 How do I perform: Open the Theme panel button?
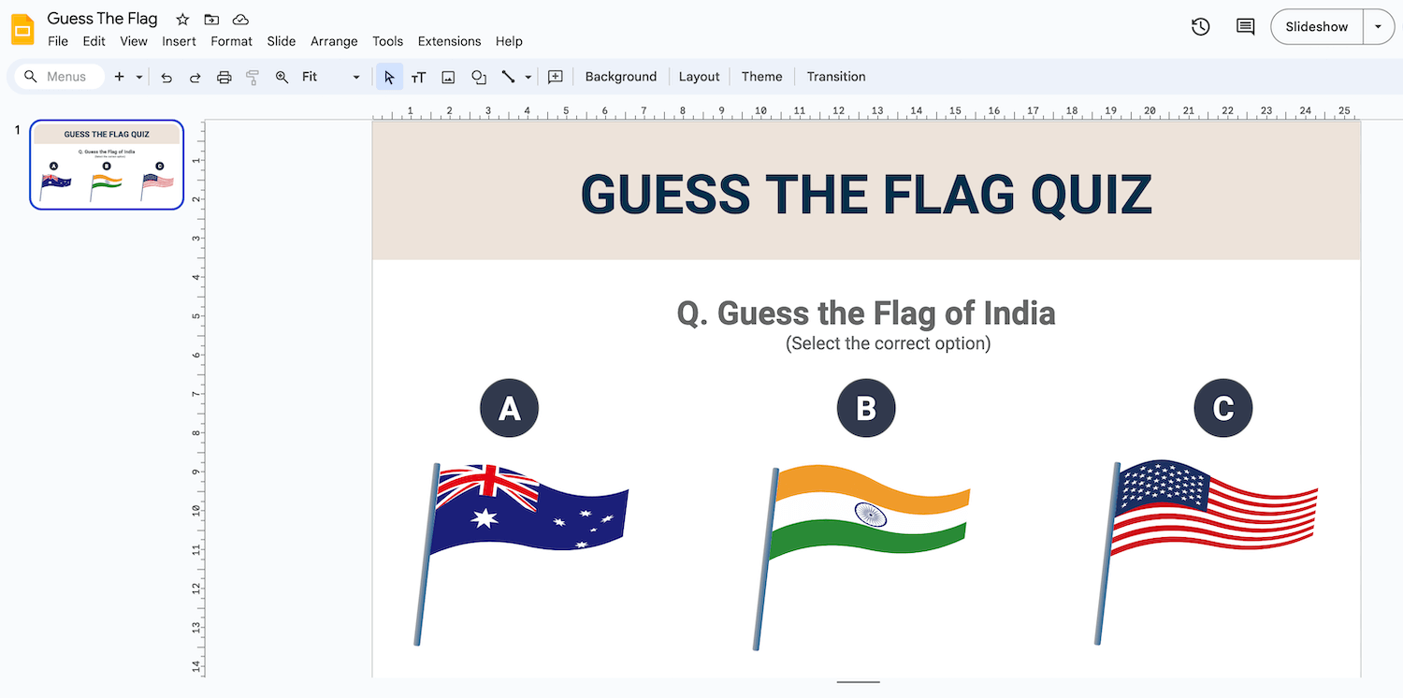click(761, 77)
